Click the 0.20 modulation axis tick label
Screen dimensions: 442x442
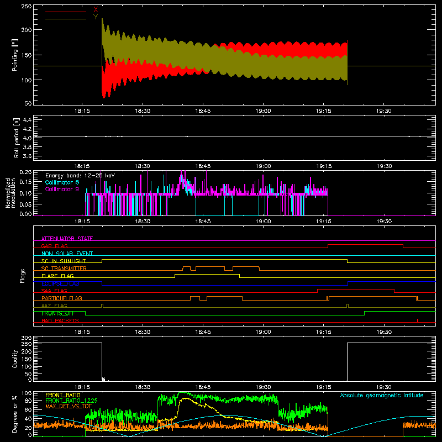(x=25, y=172)
